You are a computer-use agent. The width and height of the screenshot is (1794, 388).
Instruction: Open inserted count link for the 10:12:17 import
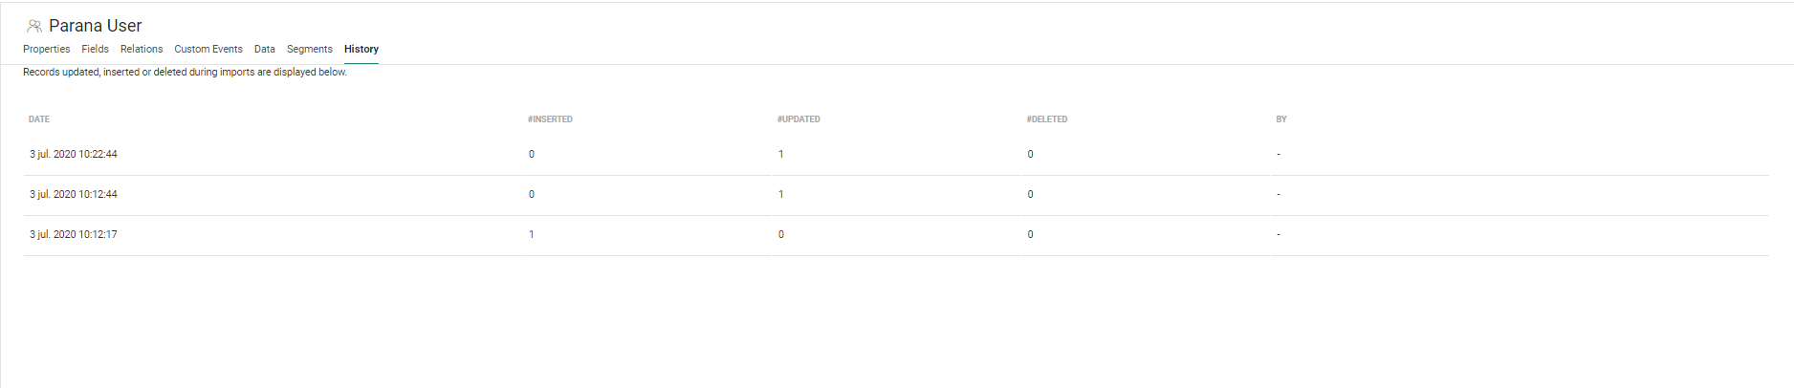tap(532, 234)
